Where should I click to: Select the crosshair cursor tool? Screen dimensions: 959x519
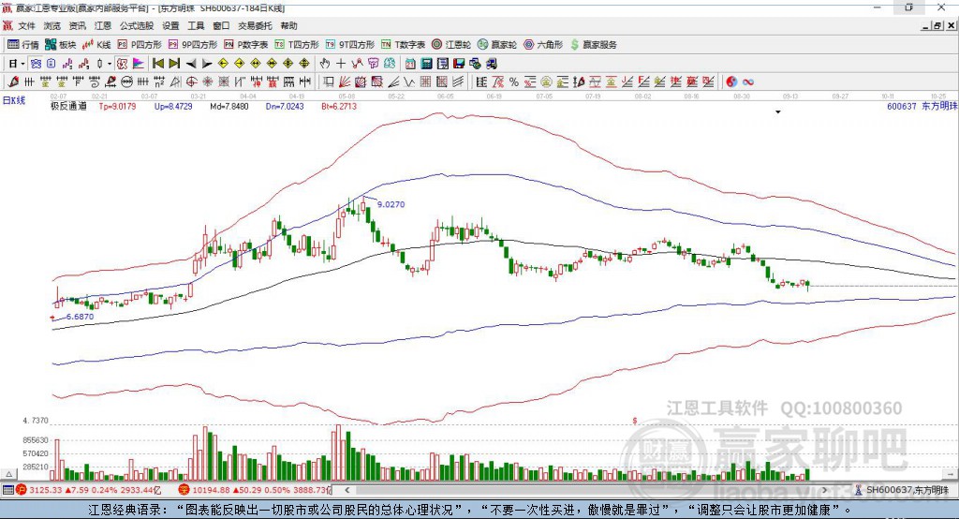pos(341,64)
